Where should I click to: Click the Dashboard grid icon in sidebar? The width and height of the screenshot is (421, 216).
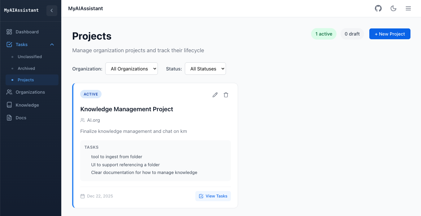click(x=9, y=32)
